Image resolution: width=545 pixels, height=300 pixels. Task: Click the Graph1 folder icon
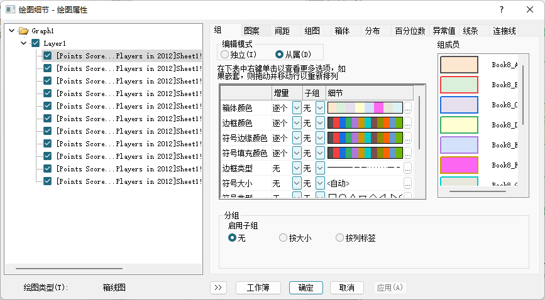(24, 31)
